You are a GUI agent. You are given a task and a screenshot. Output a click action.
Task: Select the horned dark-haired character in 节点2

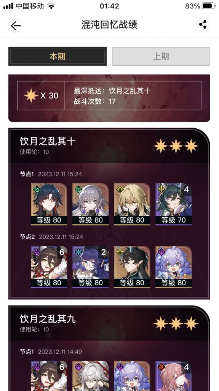[132, 267]
